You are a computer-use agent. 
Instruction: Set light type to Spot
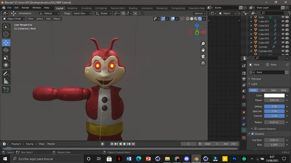click(273, 90)
